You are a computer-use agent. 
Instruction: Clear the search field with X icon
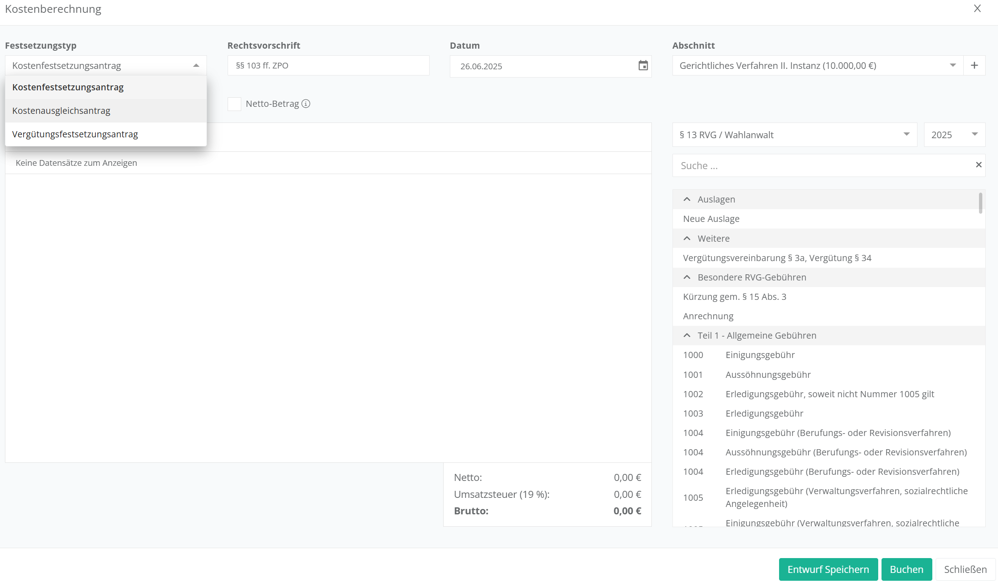tap(978, 165)
